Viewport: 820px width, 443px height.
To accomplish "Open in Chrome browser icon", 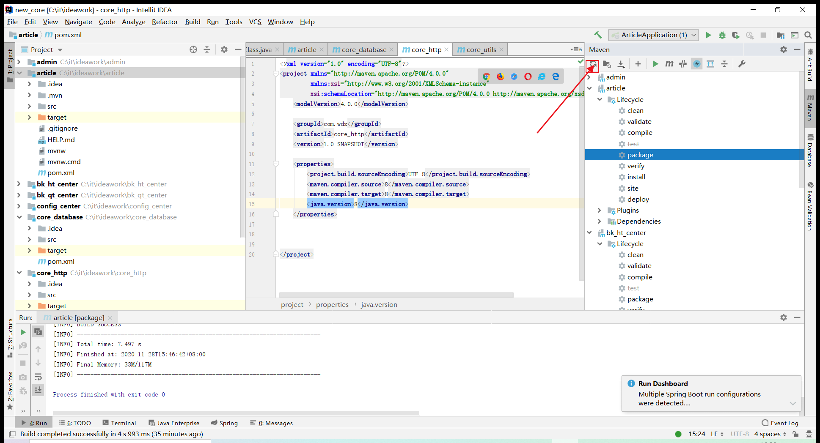I will pyautogui.click(x=486, y=77).
